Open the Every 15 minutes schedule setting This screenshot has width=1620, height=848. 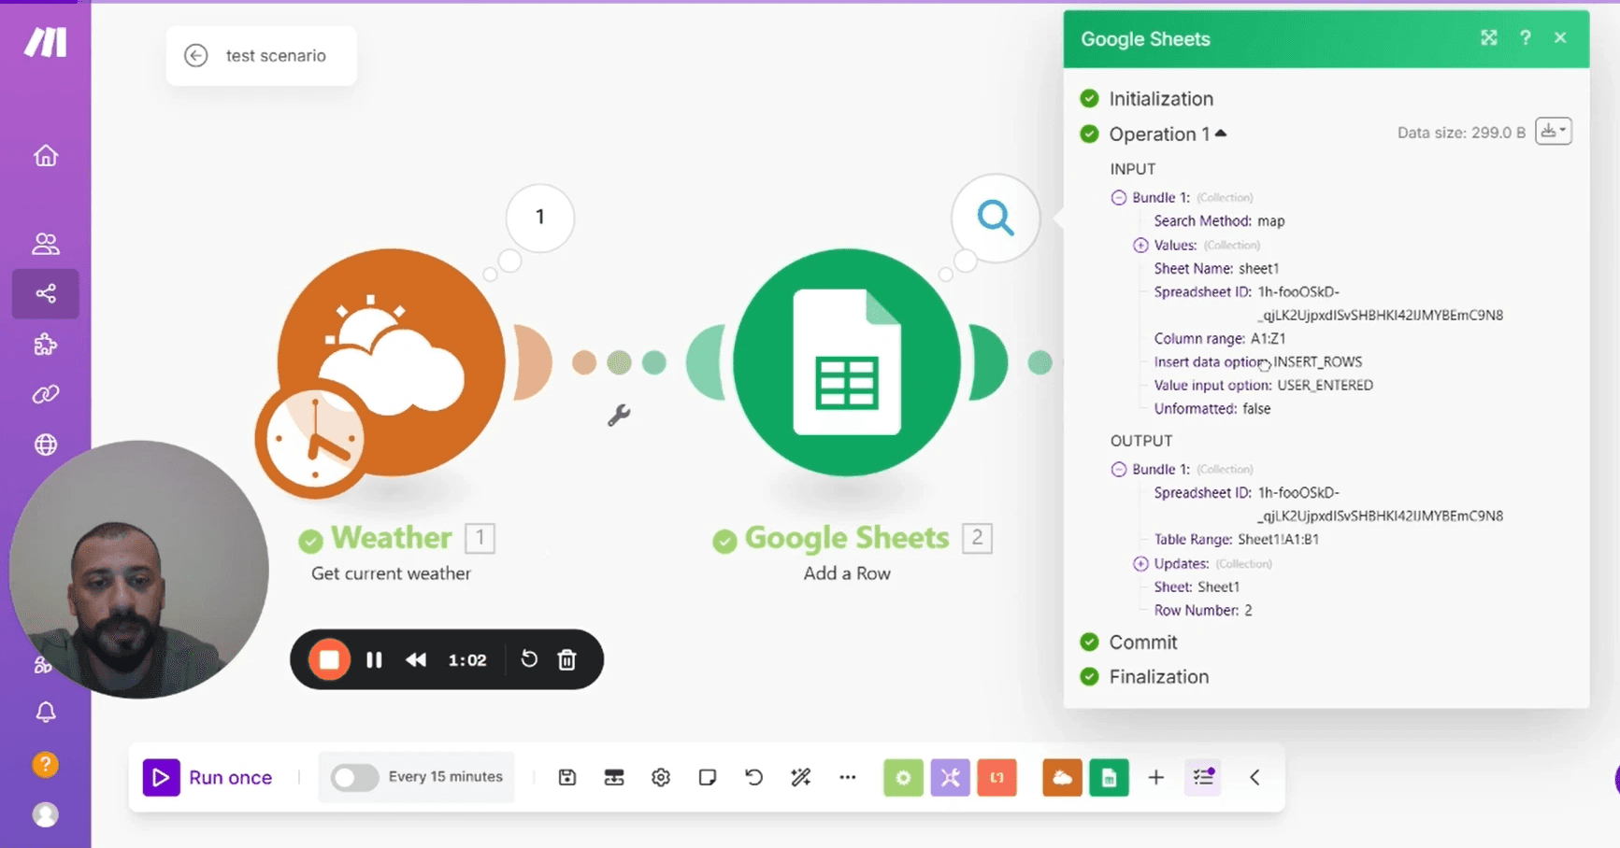point(445,777)
